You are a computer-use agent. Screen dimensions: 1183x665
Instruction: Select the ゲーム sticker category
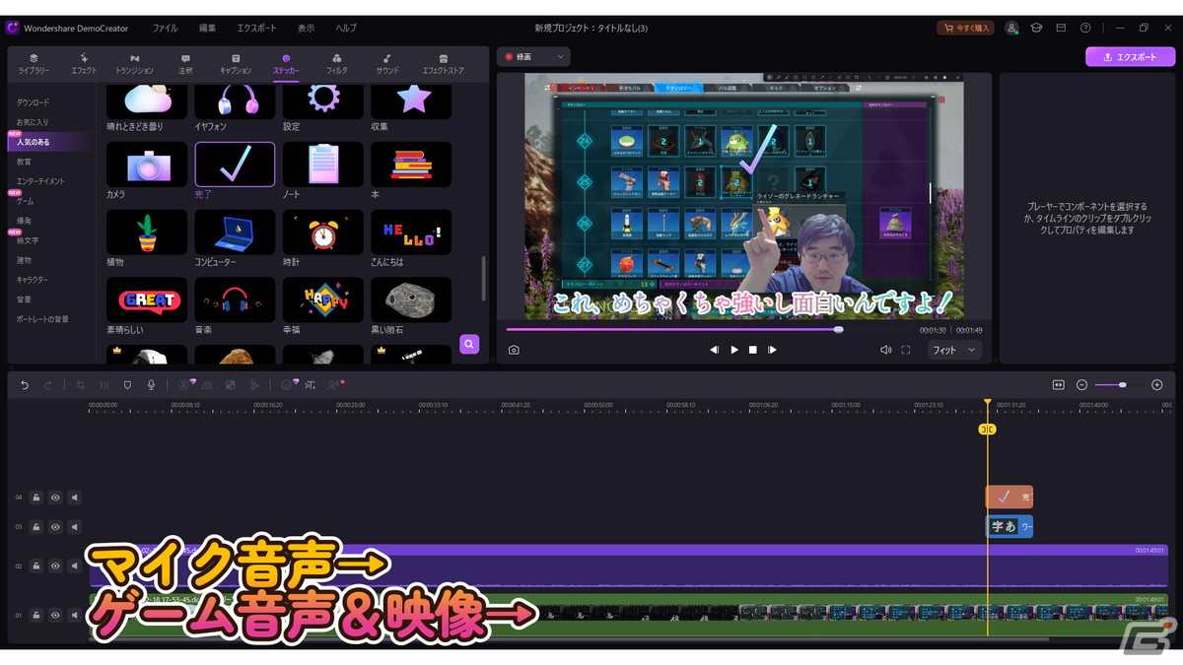[25, 201]
